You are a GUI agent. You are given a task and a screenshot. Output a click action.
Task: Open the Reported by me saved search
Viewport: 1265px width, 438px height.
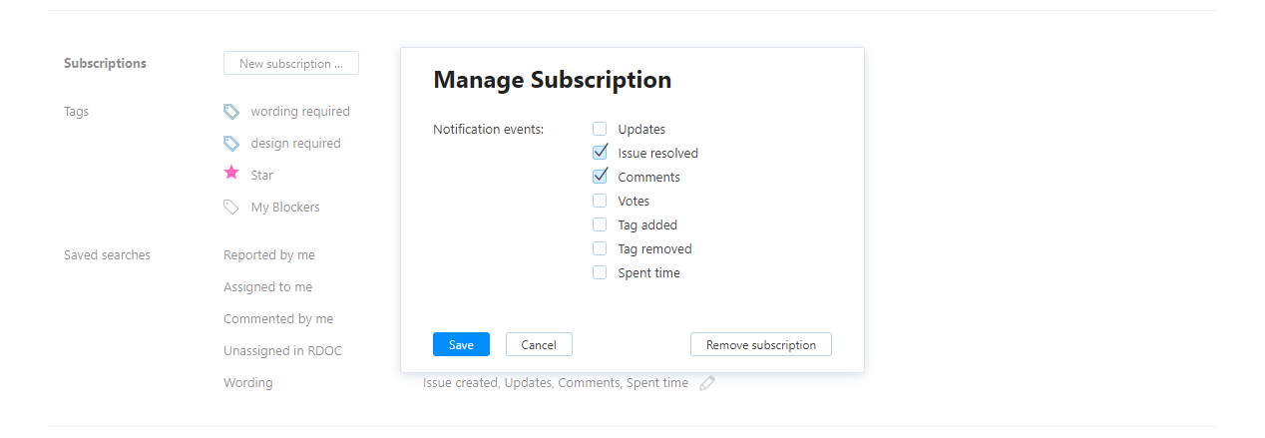pyautogui.click(x=269, y=255)
